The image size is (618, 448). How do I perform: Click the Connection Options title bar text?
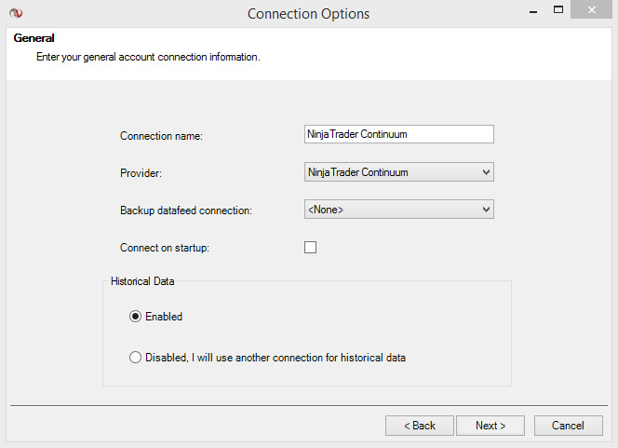tap(308, 14)
